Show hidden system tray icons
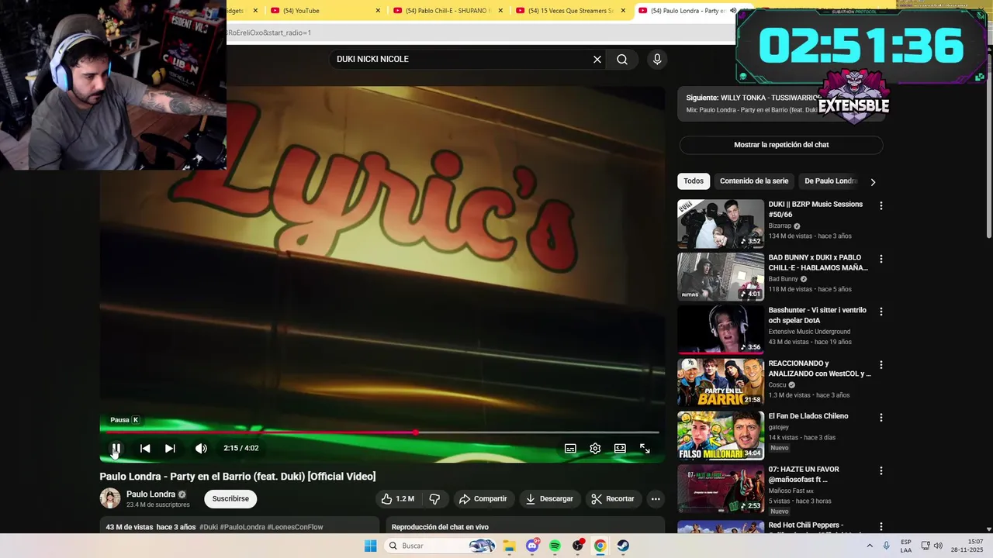 tap(869, 546)
